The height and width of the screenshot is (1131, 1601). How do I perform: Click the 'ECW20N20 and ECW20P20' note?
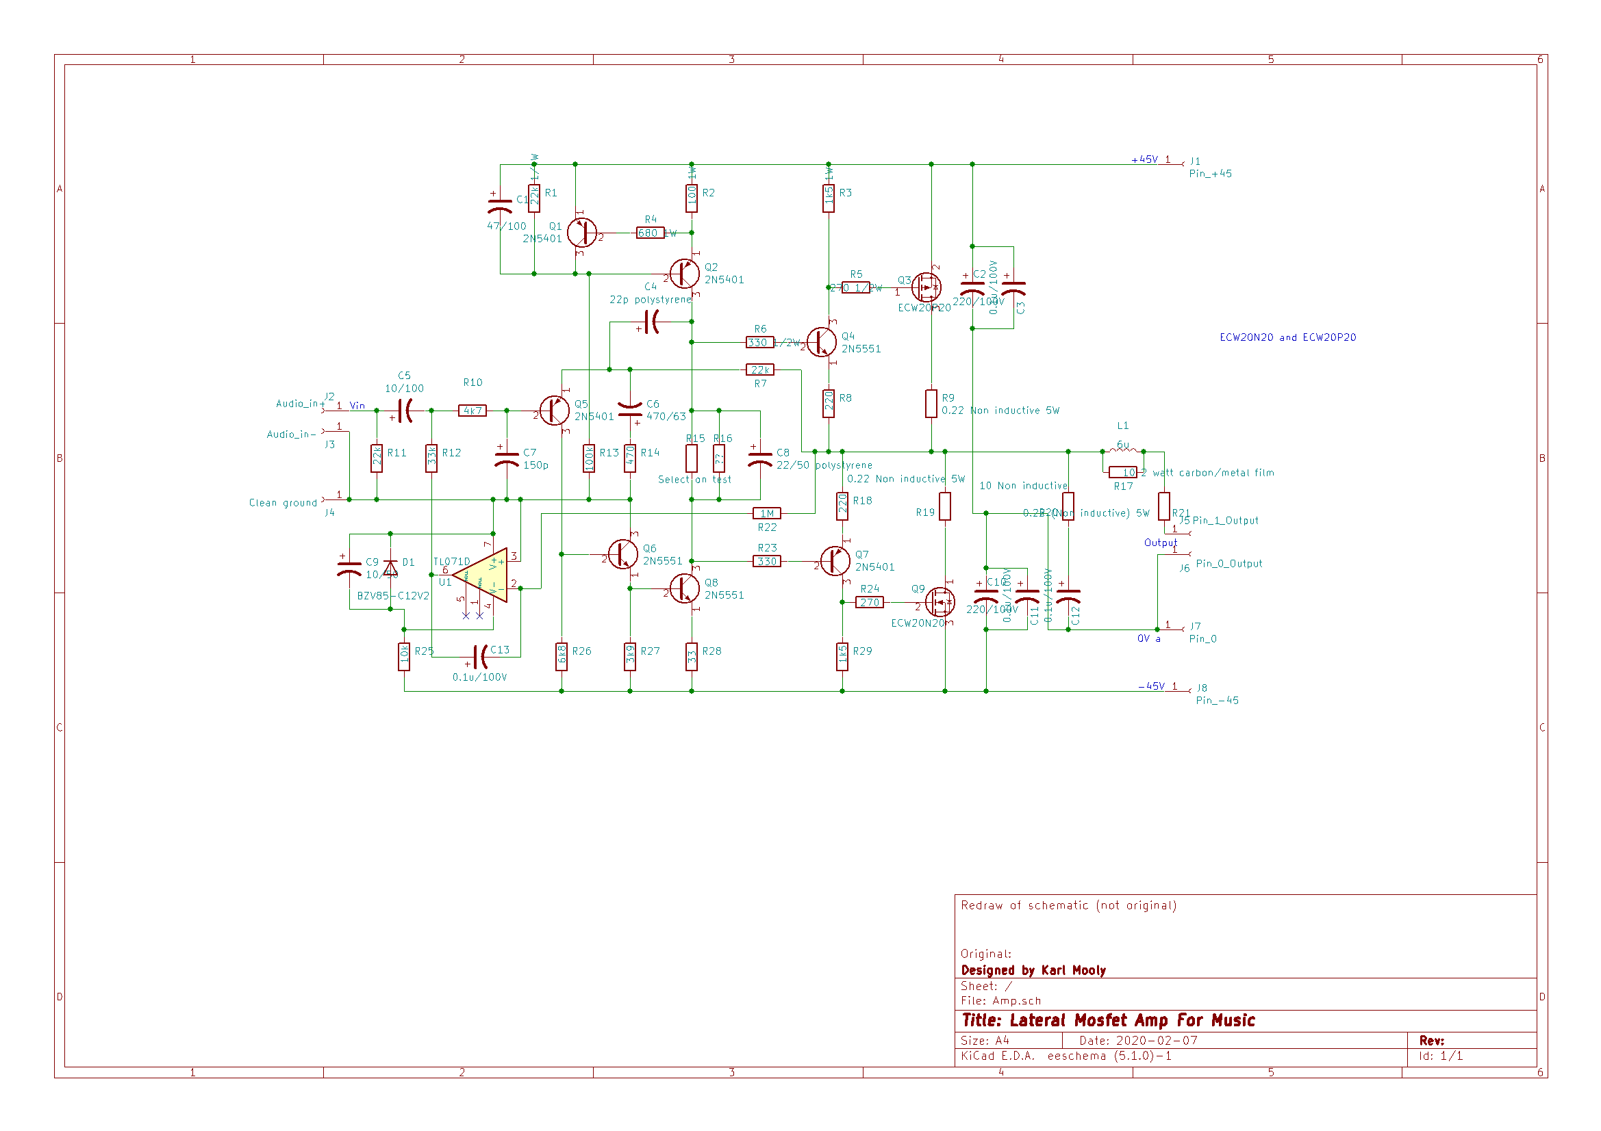click(1288, 337)
